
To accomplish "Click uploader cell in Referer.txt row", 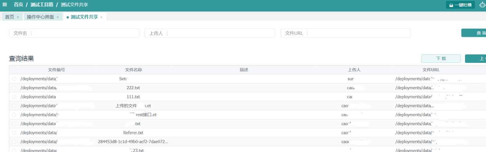I will pyautogui.click(x=346, y=133).
